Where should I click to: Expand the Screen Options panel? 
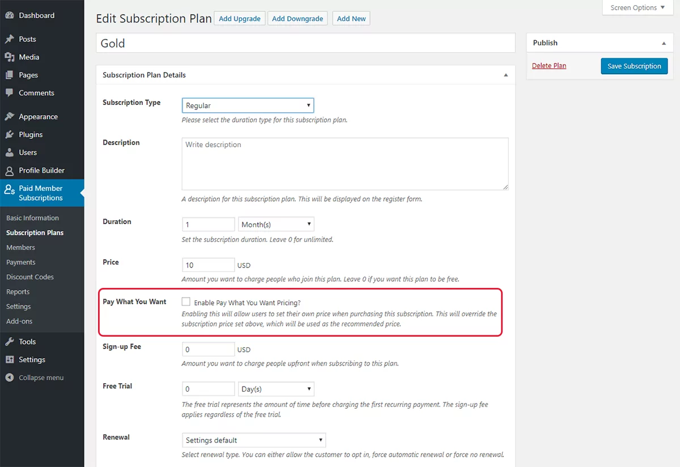coord(637,8)
